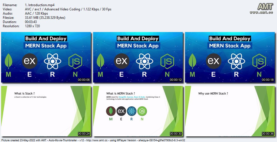This screenshot has height=142, width=277.
Task: Click 'Build And Deploy' title in the 00:00:06 frame
Action: (46, 38)
